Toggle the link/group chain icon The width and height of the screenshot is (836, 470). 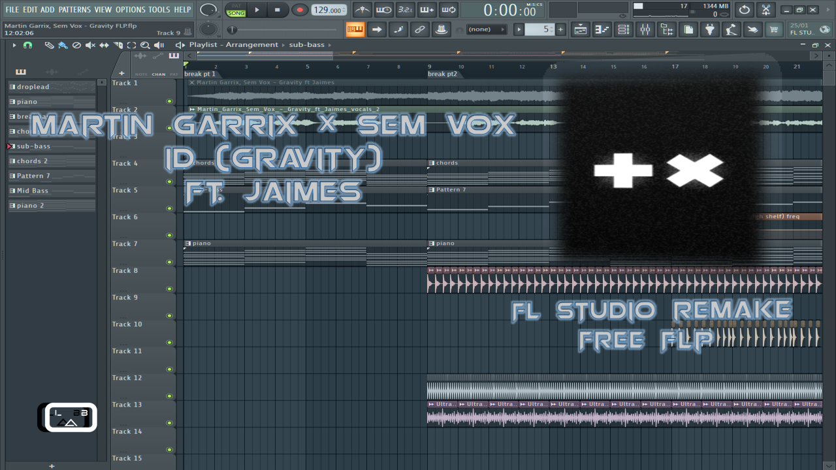pos(420,29)
